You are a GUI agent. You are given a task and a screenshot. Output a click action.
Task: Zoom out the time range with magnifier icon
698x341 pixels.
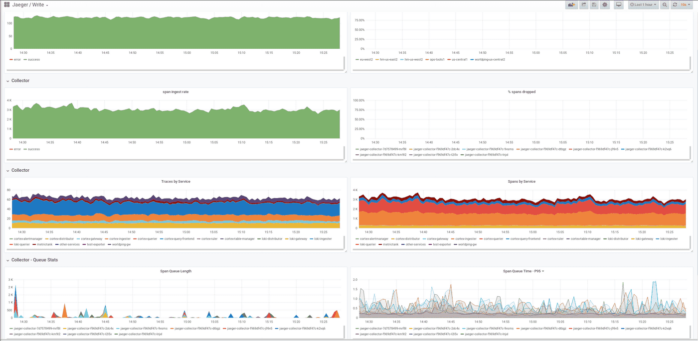tap(665, 4)
